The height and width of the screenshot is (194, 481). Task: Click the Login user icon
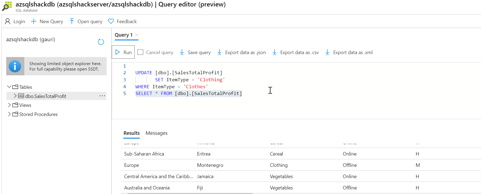point(8,21)
